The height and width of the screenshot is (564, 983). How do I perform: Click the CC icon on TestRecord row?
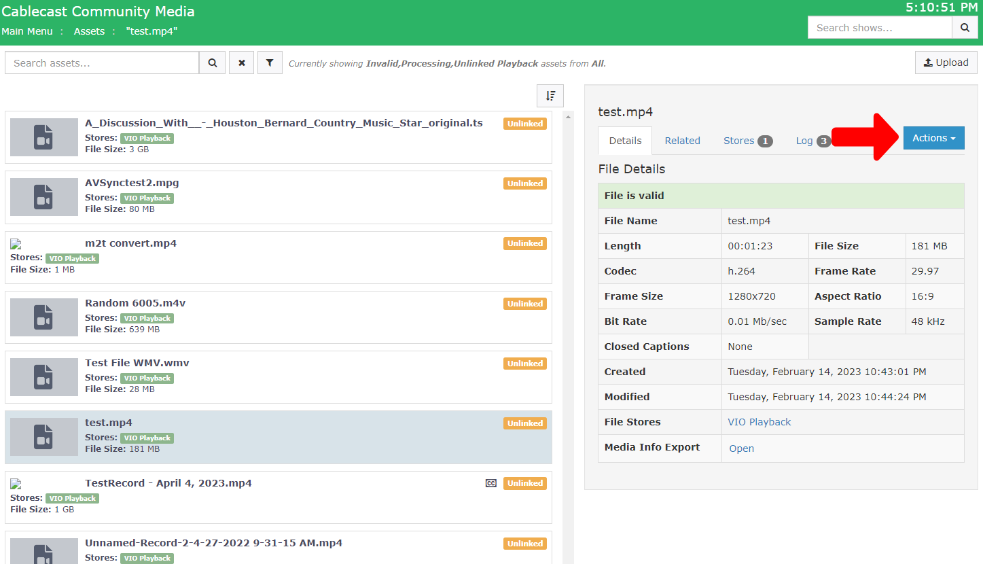tap(491, 483)
